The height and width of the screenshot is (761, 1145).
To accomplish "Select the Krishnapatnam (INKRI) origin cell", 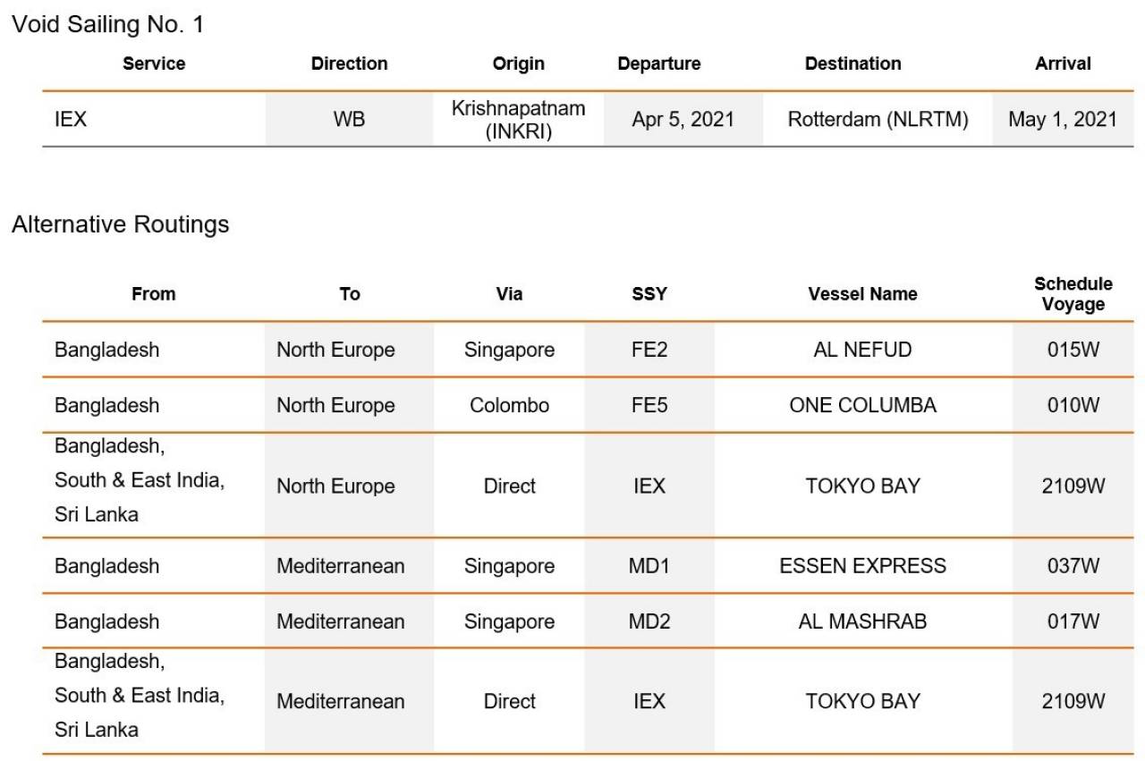I will [518, 120].
